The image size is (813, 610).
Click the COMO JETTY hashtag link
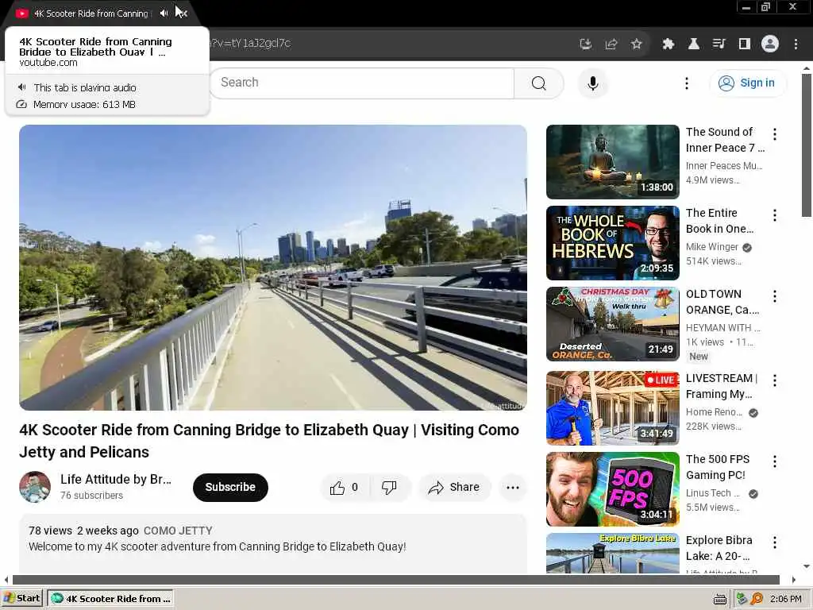tap(178, 531)
